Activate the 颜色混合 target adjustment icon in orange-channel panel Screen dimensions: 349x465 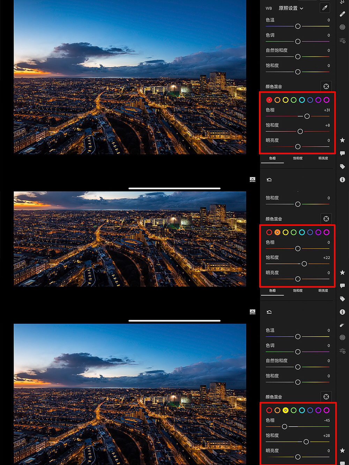[326, 219]
